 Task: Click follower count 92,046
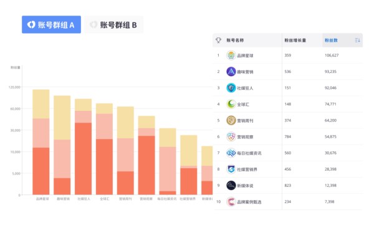coord(330,88)
